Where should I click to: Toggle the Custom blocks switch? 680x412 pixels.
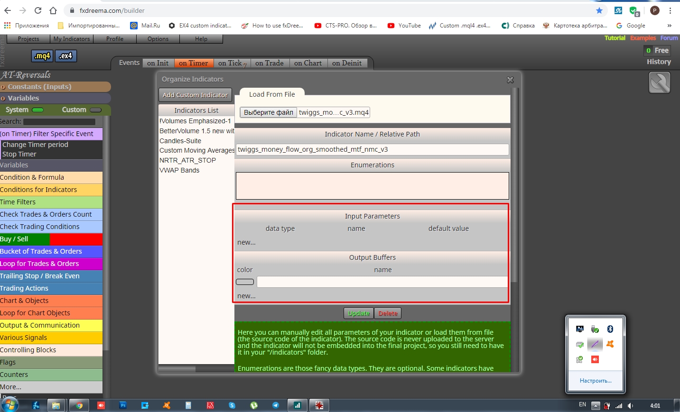pyautogui.click(x=96, y=110)
